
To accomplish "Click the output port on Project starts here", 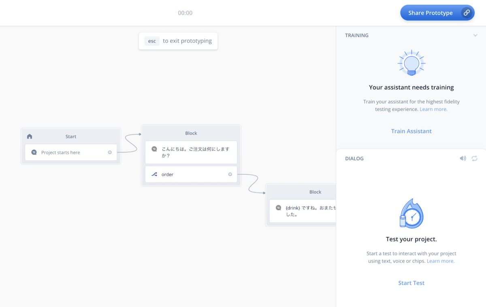I will (110, 152).
